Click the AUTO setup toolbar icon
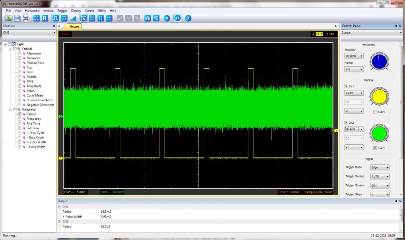 pyautogui.click(x=156, y=18)
